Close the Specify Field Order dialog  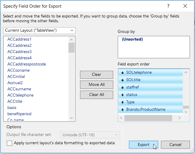click(x=185, y=6)
